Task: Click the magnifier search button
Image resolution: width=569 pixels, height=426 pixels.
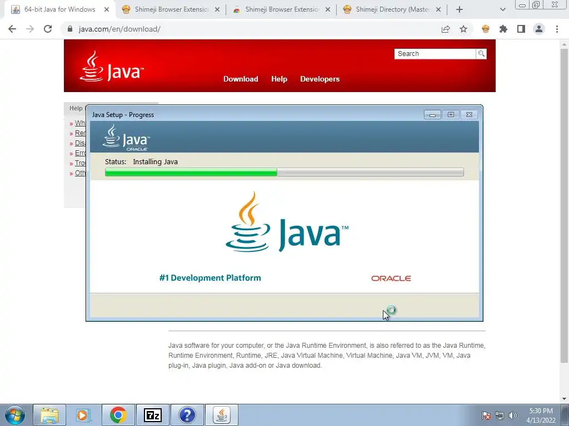Action: pos(481,54)
